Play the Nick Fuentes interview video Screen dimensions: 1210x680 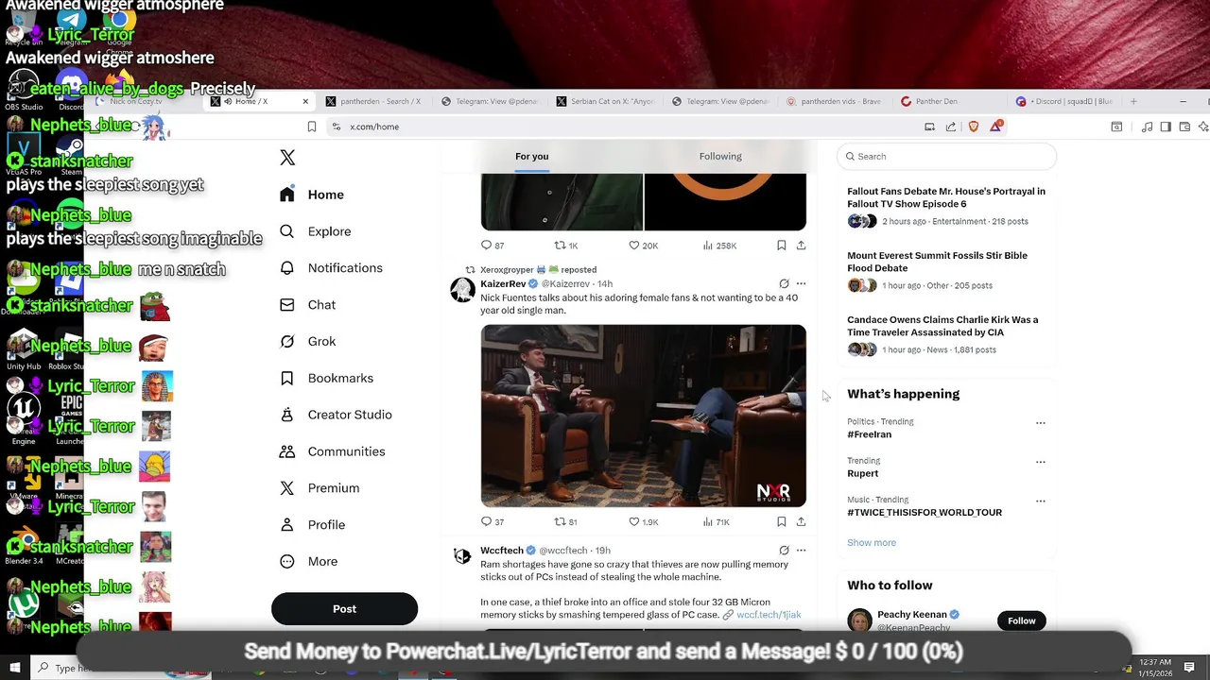tap(643, 416)
